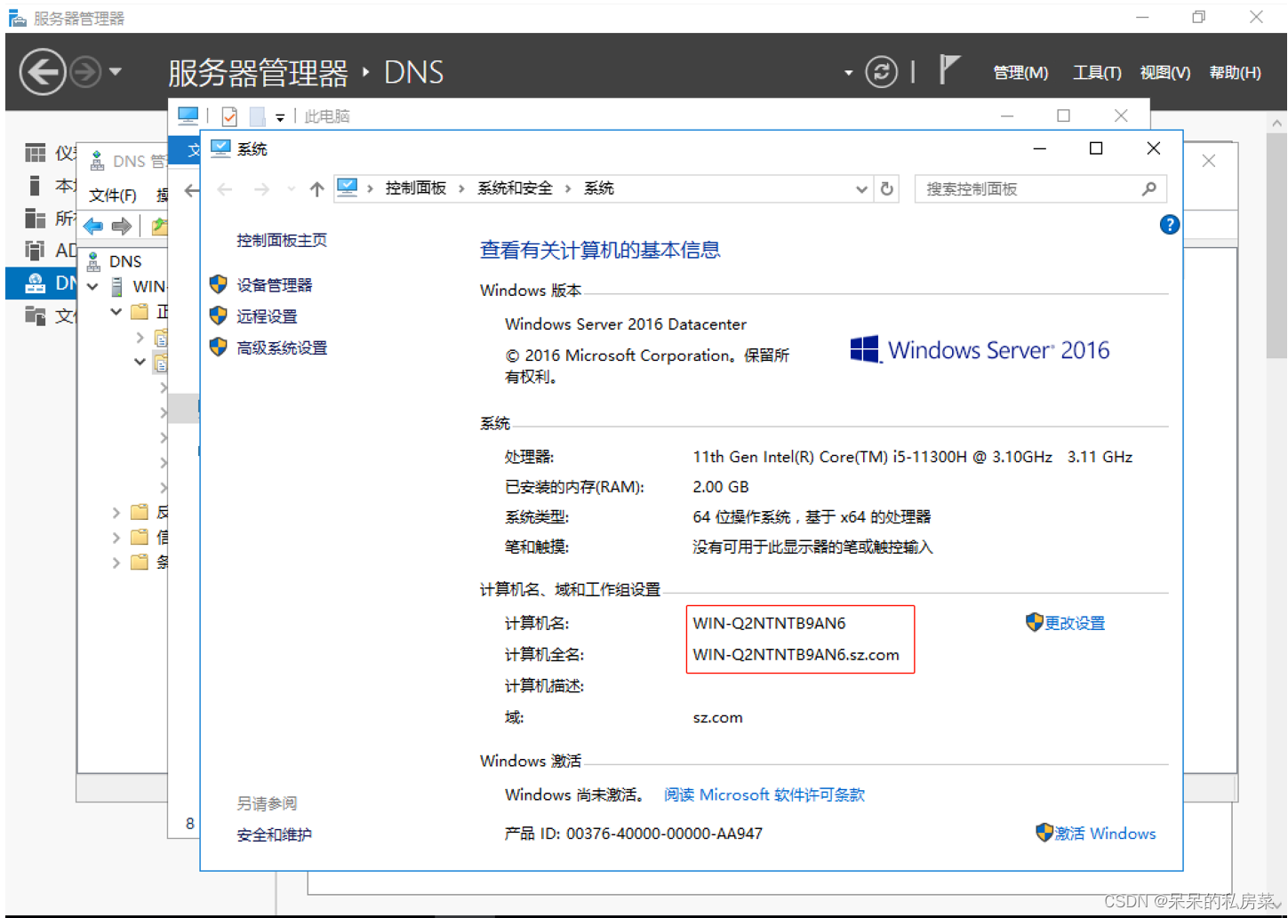Screen dimensions: 1288x918
Task: Open 控制面板主页 link
Action: 282,240
